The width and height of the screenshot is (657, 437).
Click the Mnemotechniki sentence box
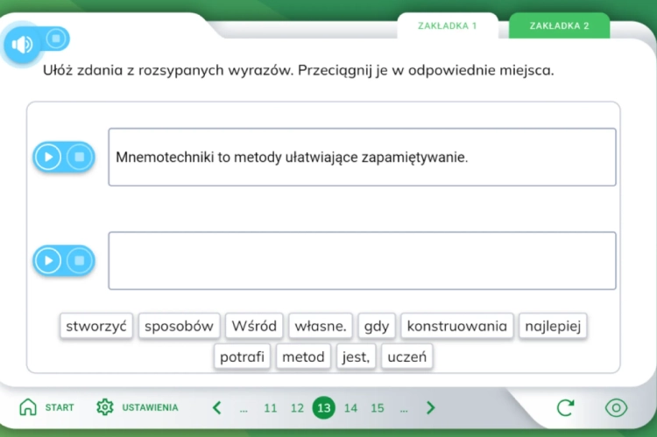[362, 157]
